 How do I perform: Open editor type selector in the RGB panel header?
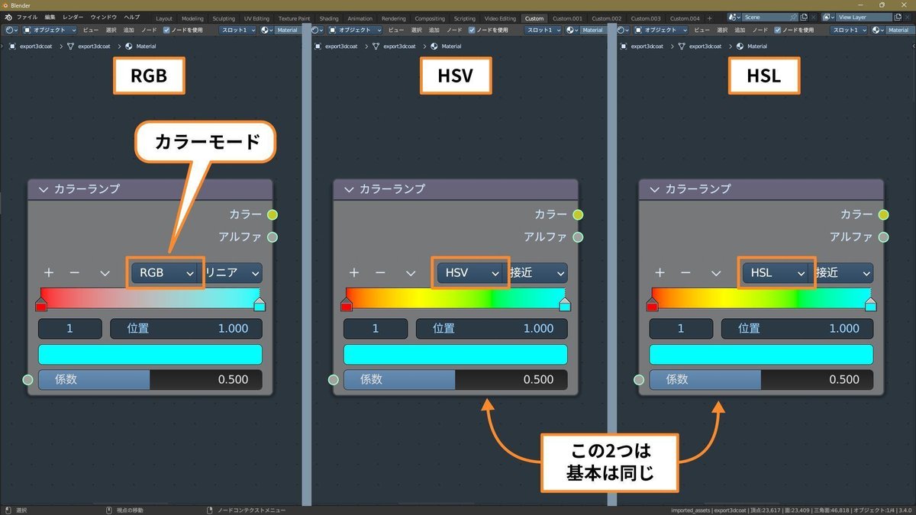click(11, 30)
